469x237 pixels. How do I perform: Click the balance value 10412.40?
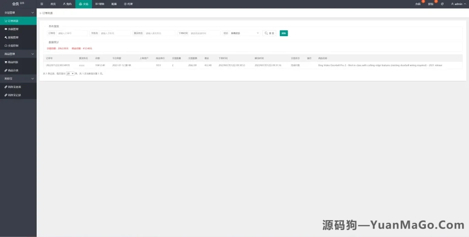click(100, 65)
